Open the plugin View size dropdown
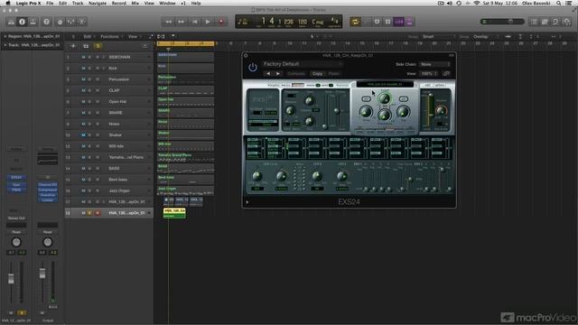 coord(429,74)
